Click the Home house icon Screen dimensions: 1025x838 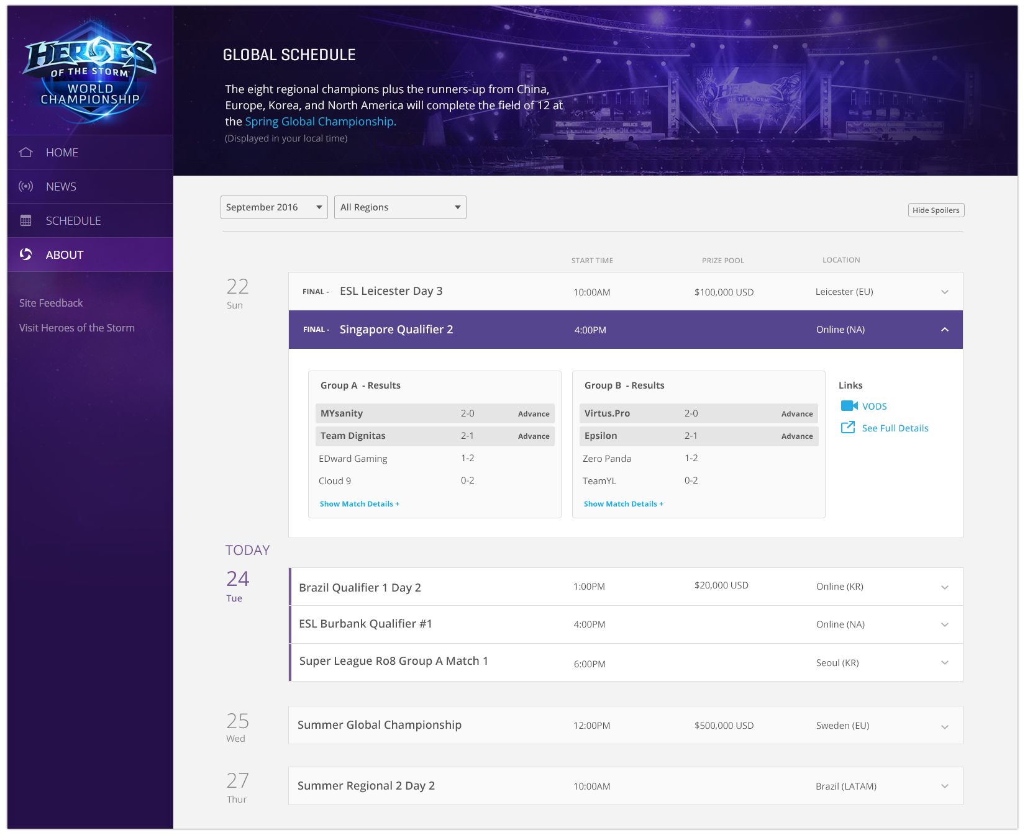coord(25,152)
